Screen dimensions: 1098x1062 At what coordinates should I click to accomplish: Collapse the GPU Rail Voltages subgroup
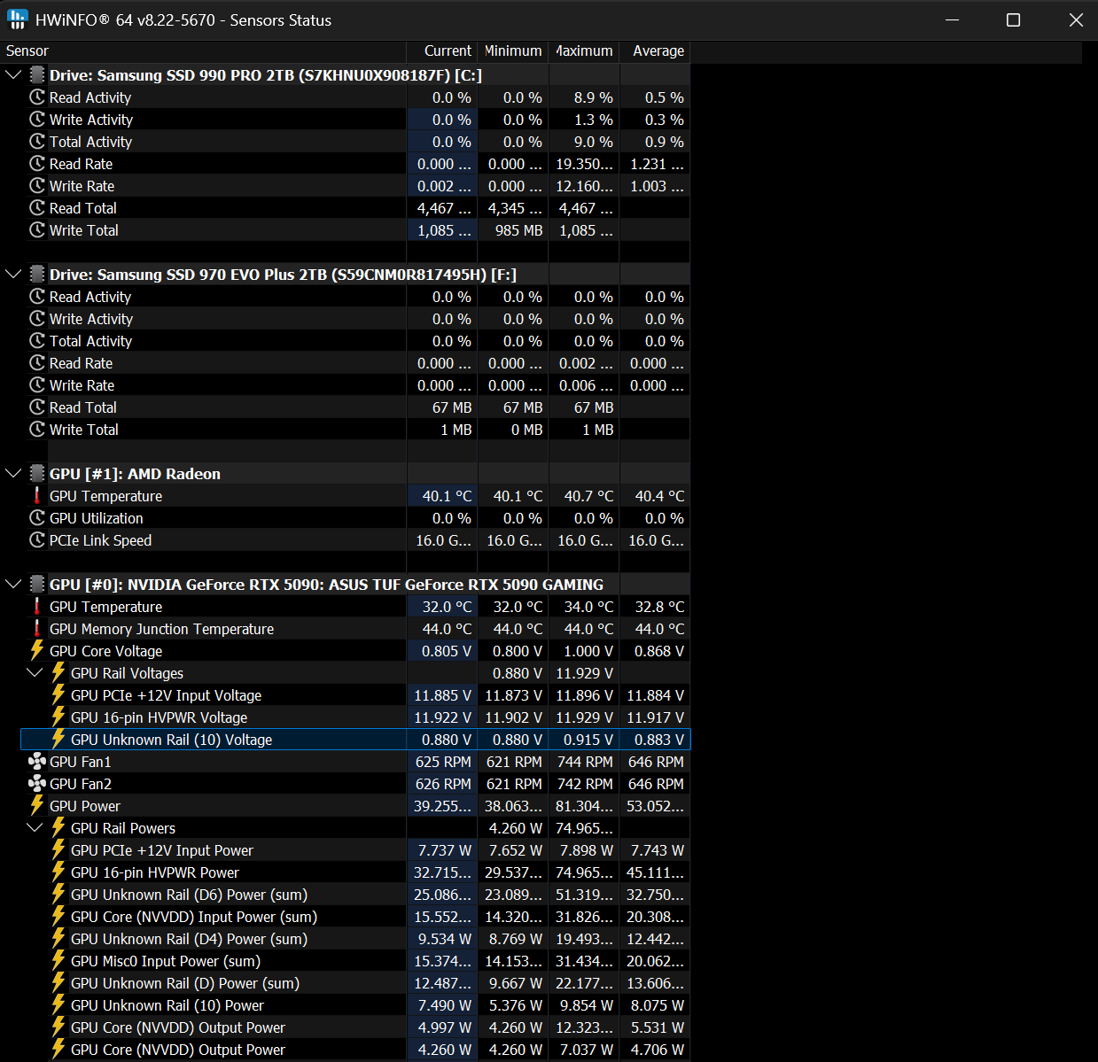35,673
